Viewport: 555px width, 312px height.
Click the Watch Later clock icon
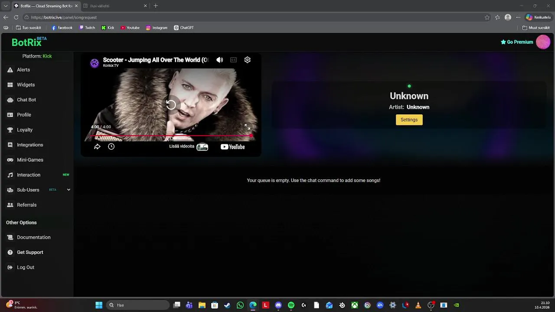[111, 146]
